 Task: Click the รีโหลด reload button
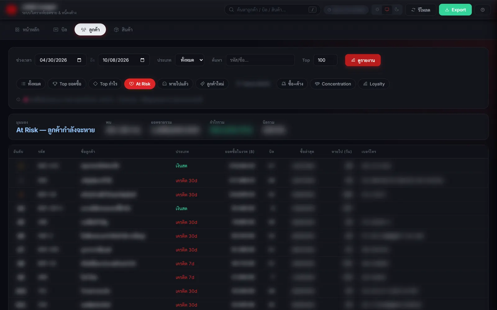tap(421, 10)
